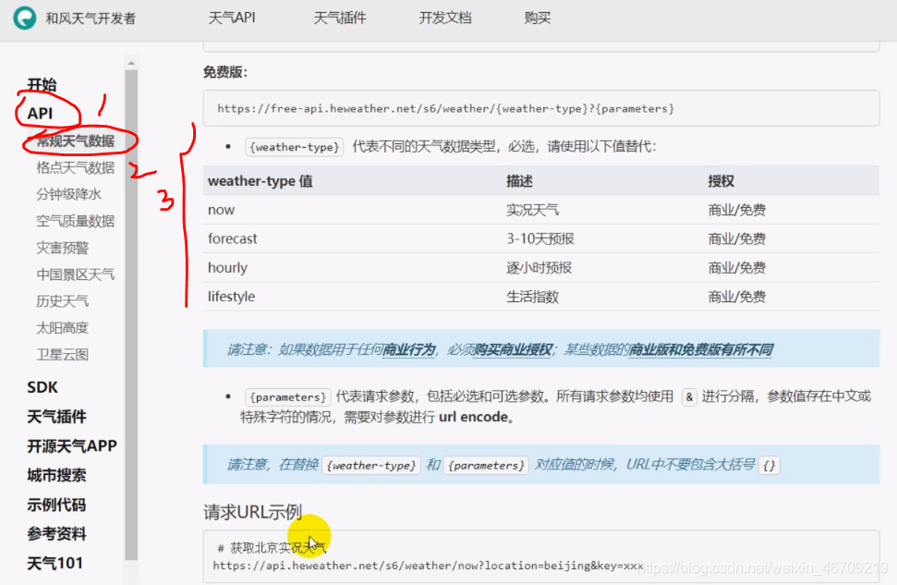The width and height of the screenshot is (897, 585).
Task: Click 商业/免费 in the lifestyle row
Action: point(737,297)
